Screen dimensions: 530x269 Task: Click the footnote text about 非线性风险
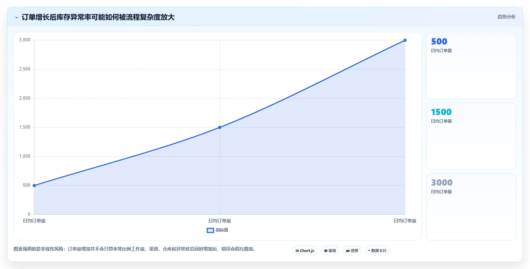[x=135, y=249]
